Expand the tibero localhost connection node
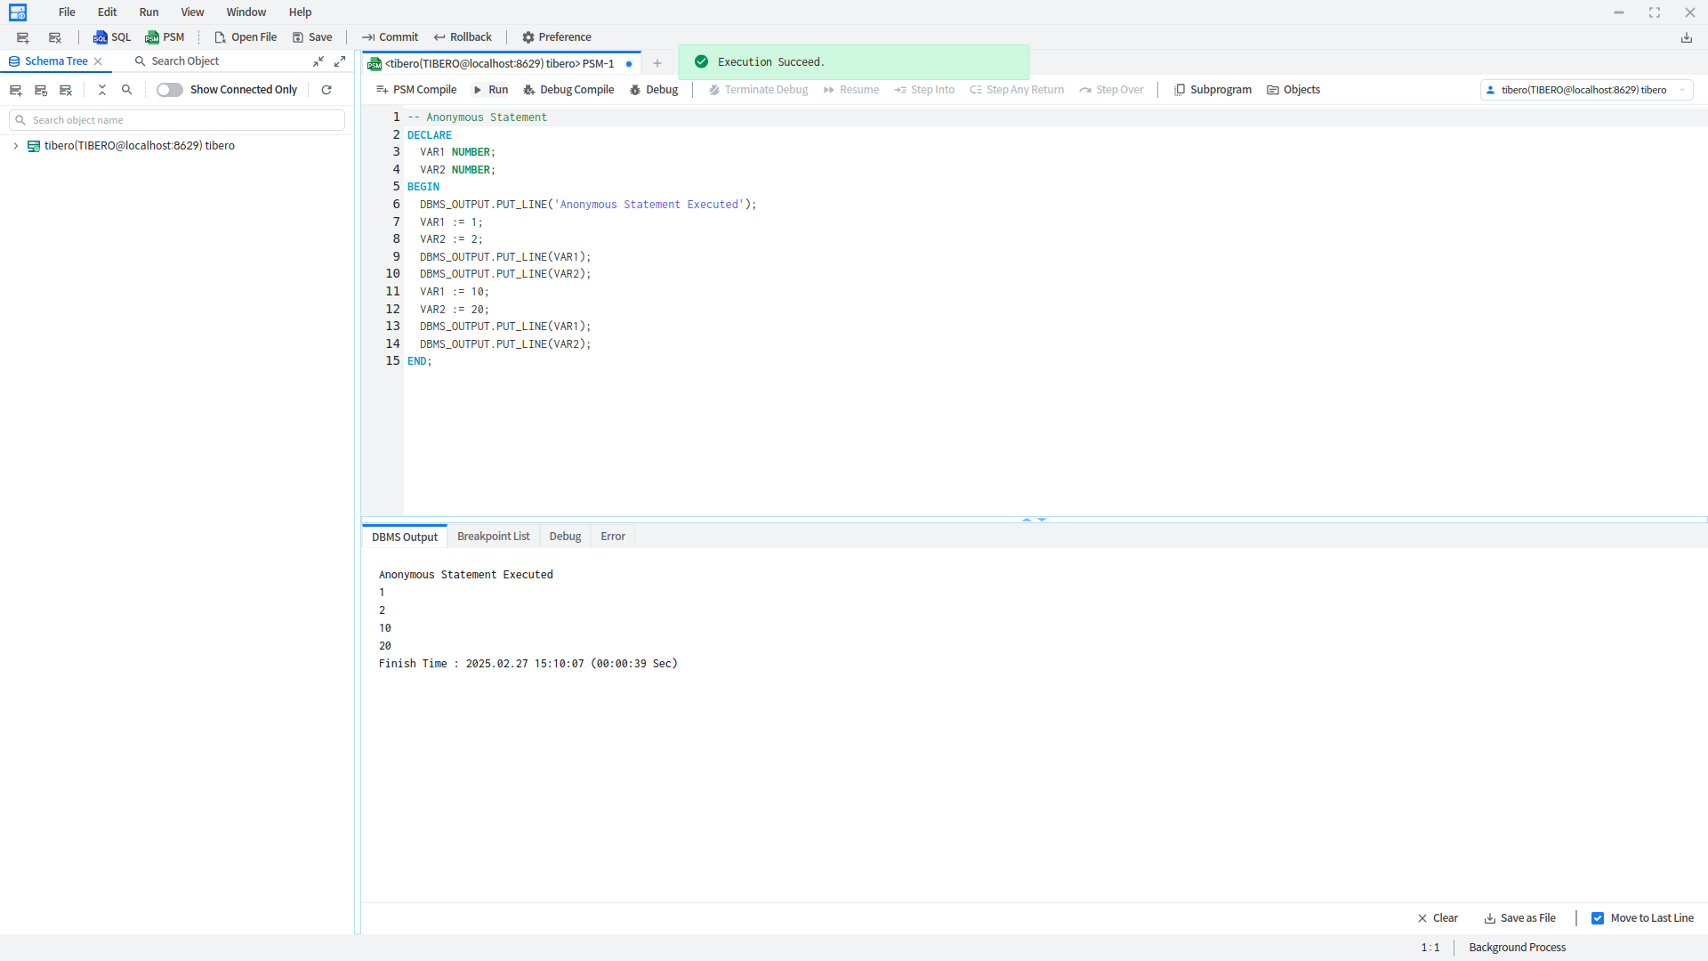The image size is (1708, 961). click(16, 146)
